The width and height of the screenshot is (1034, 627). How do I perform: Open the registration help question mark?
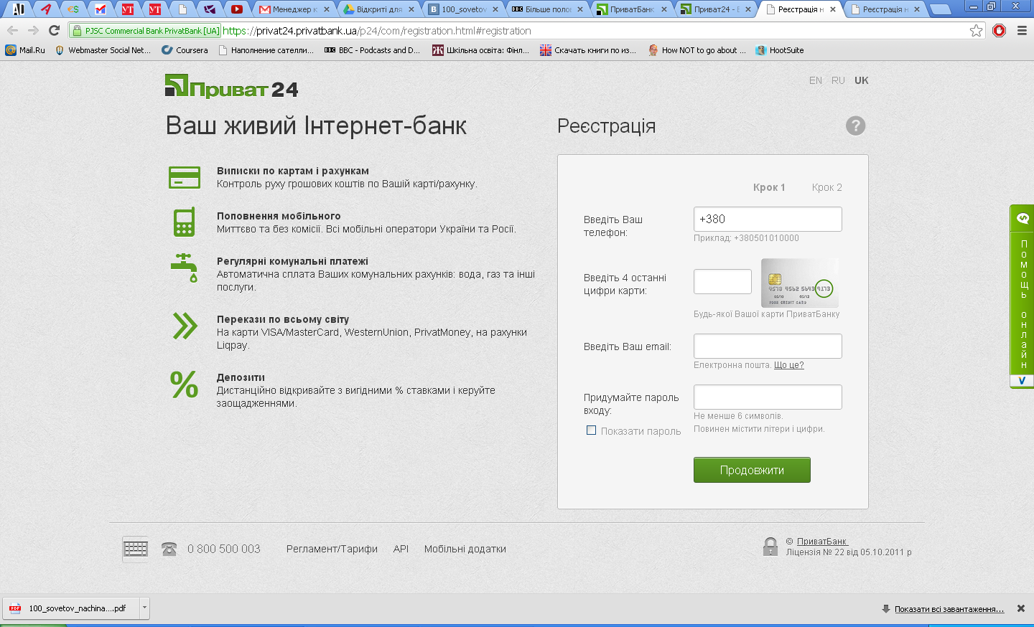pyautogui.click(x=855, y=126)
